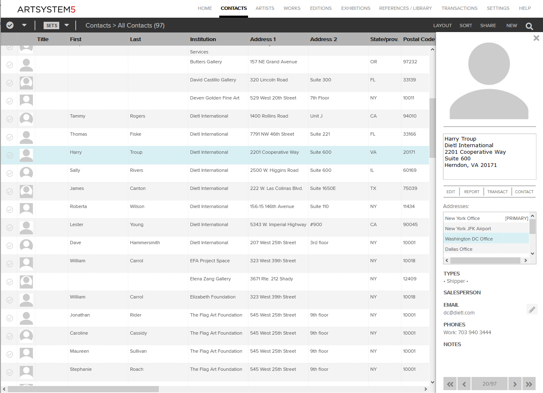Select Dallas Office in the addresses list
The image size is (543, 393).
tap(459, 249)
